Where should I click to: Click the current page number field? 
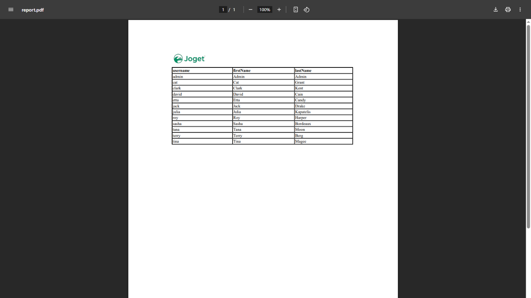223,10
